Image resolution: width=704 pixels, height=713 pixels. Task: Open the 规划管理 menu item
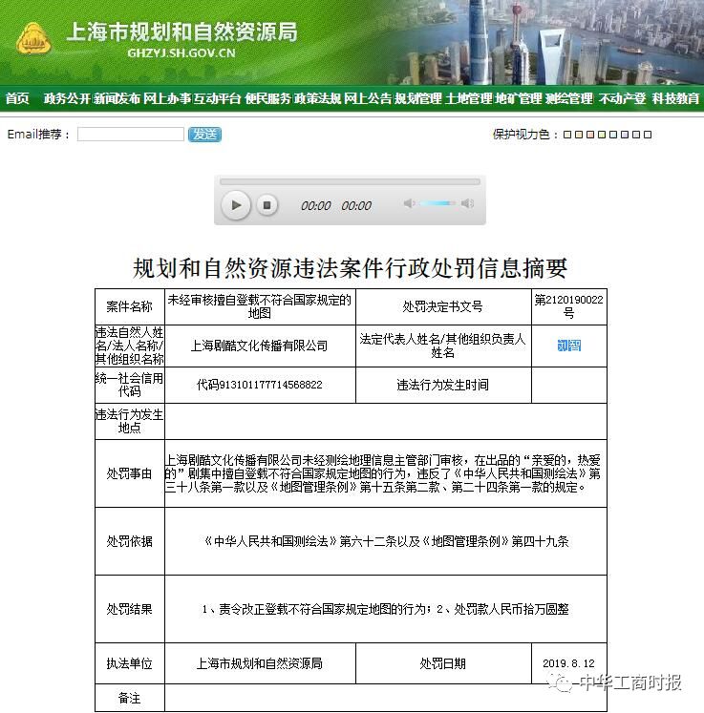pyautogui.click(x=417, y=98)
